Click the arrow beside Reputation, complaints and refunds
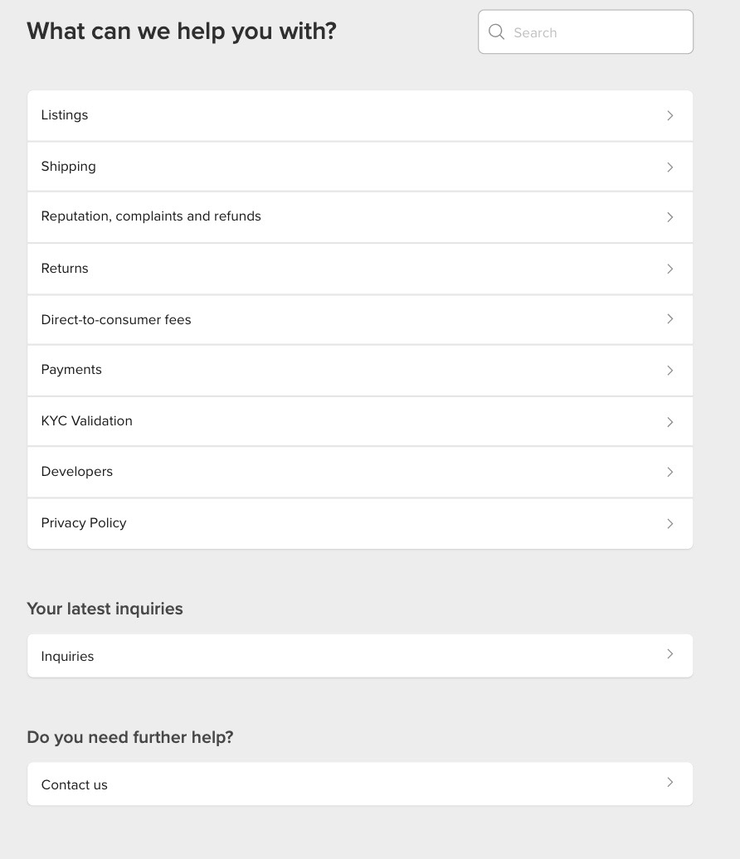 (669, 217)
